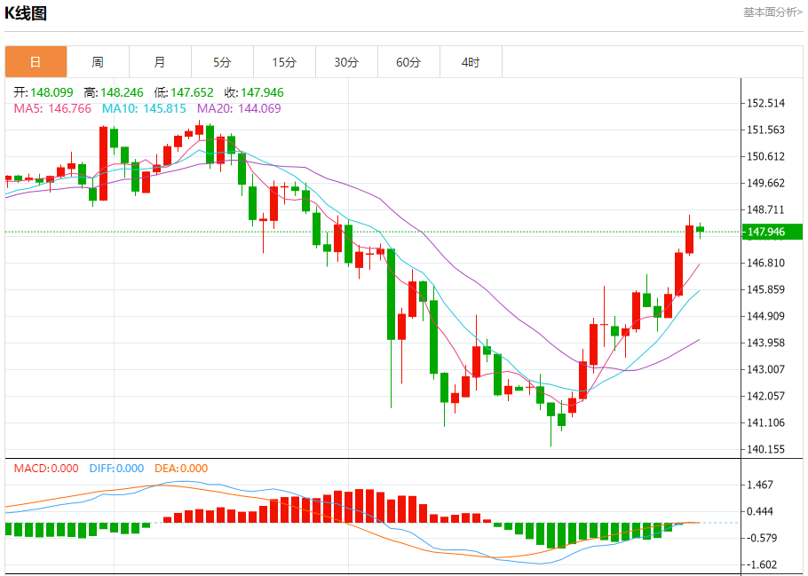Image resolution: width=808 pixels, height=576 pixels.
Task: Click the latest small green candlestick
Action: click(700, 230)
